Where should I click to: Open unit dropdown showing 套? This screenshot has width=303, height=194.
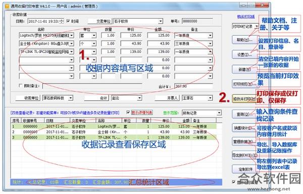click(x=94, y=35)
